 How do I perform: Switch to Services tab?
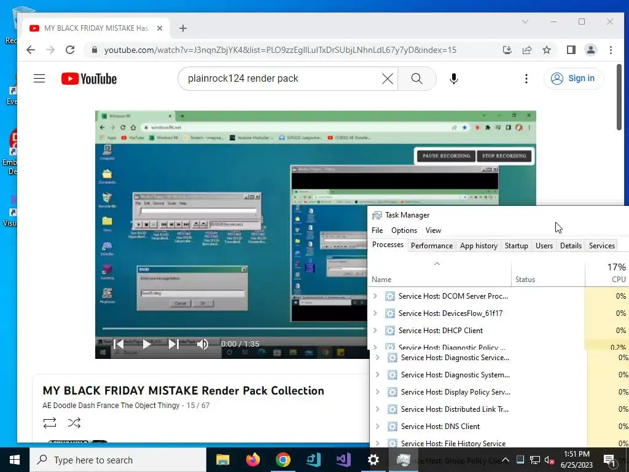(602, 246)
